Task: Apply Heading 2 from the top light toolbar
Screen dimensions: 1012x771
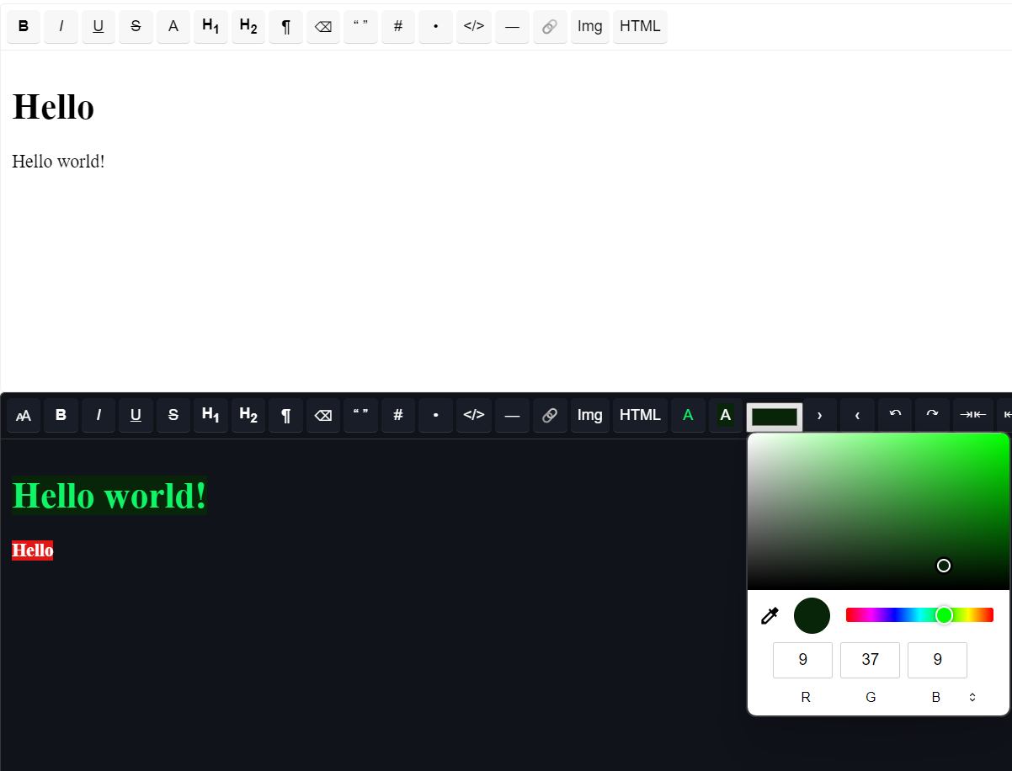Action: (248, 27)
